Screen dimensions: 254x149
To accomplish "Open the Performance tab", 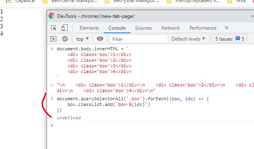I will (x=203, y=28).
